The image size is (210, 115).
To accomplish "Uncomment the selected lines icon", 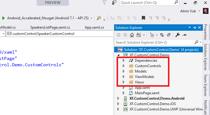I will click(135, 18).
